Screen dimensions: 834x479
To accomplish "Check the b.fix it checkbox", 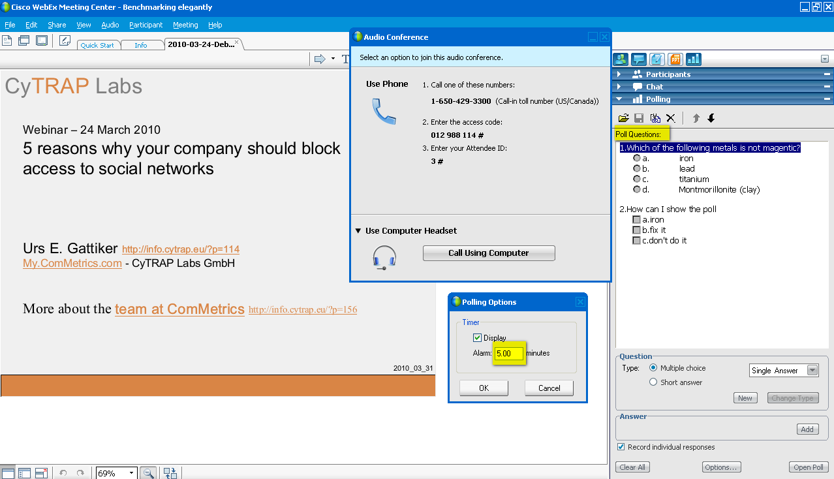I will coord(637,230).
